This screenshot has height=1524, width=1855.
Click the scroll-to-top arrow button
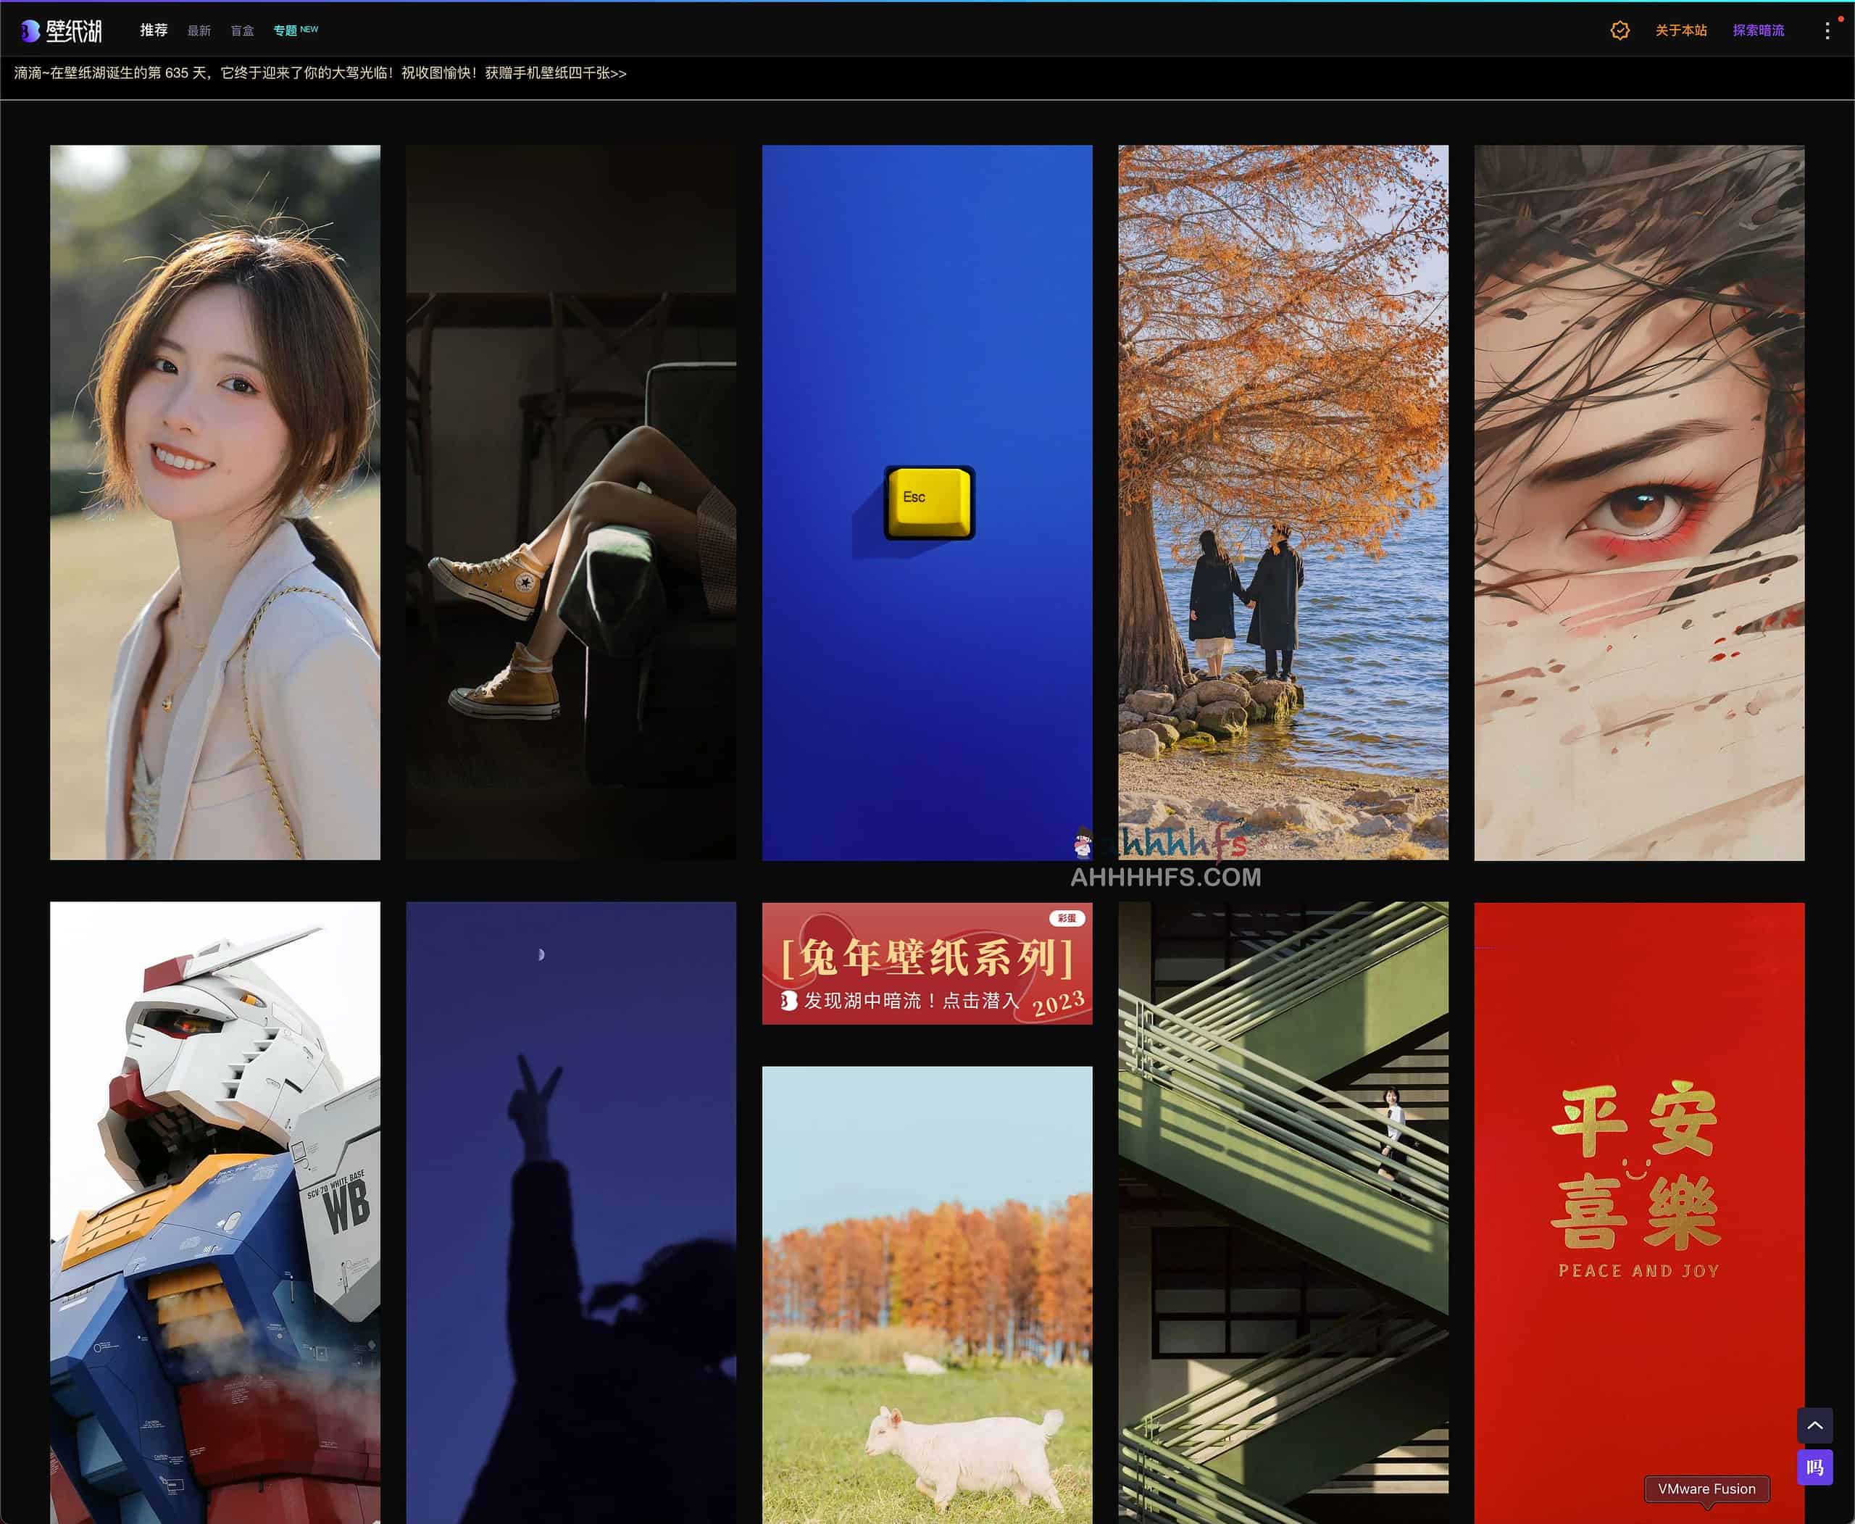tap(1814, 1425)
